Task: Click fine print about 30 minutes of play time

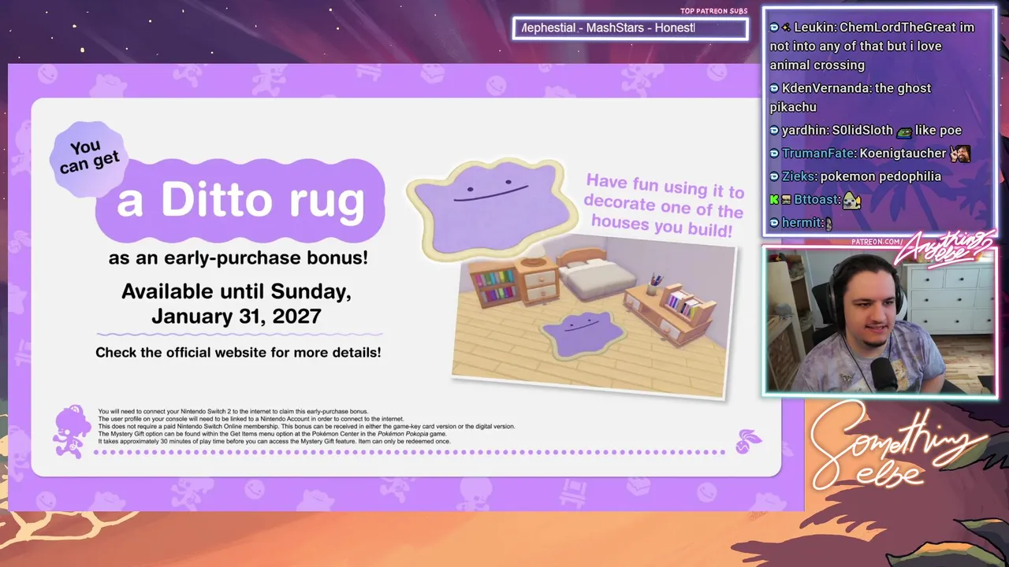Action: 274,441
